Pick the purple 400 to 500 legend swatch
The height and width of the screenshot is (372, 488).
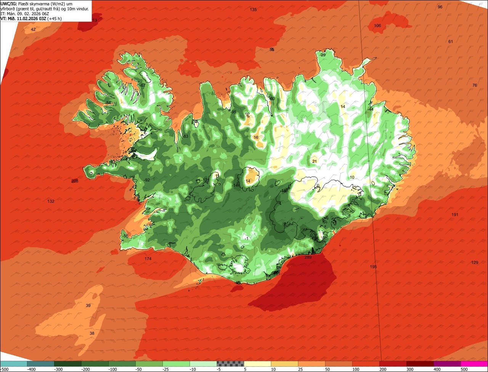tap(447, 364)
